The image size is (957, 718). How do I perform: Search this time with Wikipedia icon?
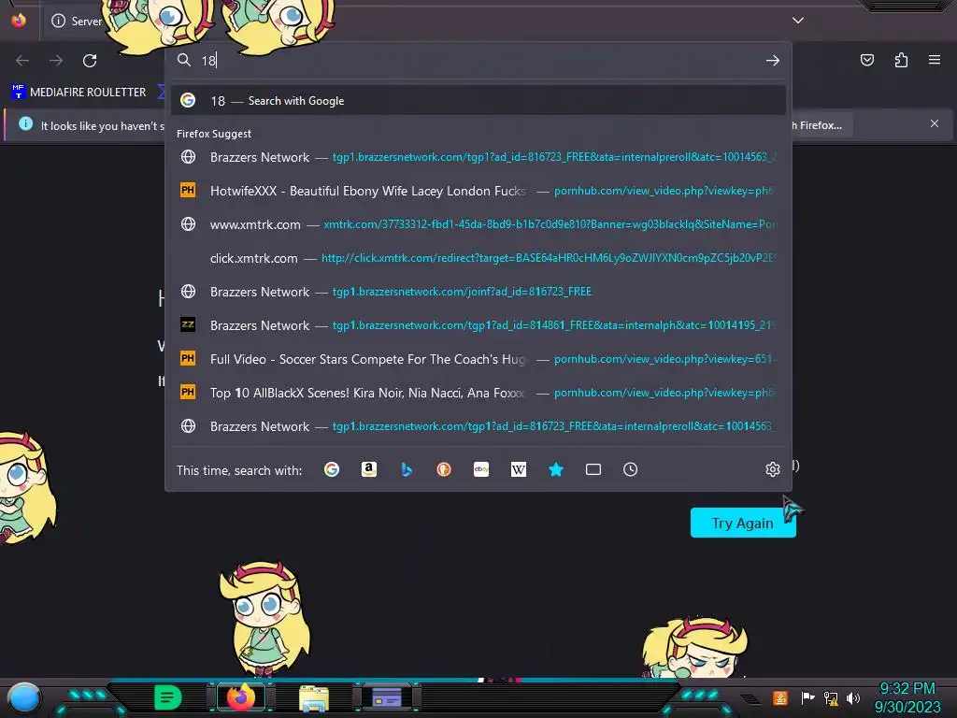point(518,469)
